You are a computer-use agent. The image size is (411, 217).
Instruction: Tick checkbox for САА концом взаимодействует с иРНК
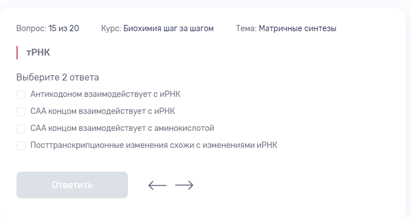[21, 112]
